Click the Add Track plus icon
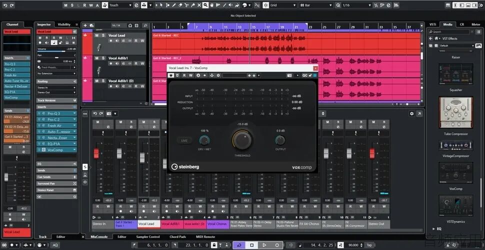 85,25
